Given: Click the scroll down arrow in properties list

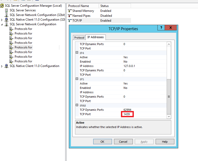Looking at the screenshot, I should [x=169, y=116].
